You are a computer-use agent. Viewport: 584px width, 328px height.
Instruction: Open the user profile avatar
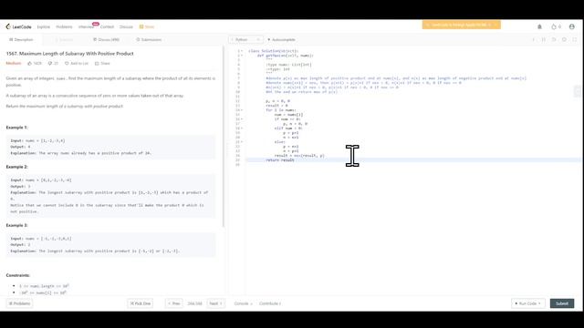[572, 26]
